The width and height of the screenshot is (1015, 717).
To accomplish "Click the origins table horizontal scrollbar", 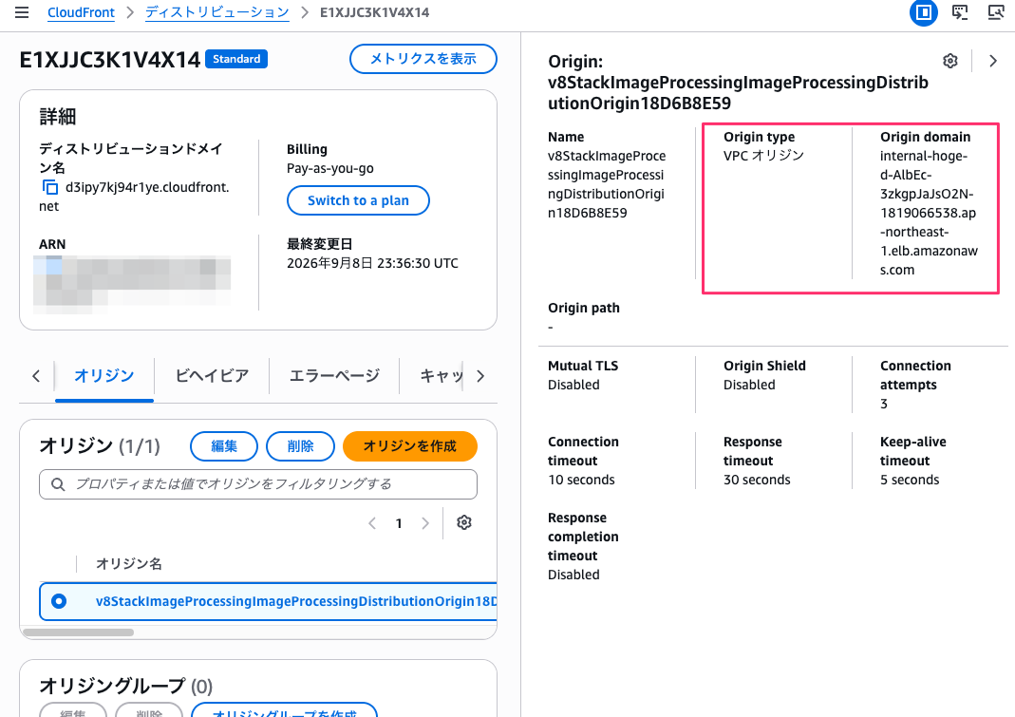I will [x=78, y=632].
